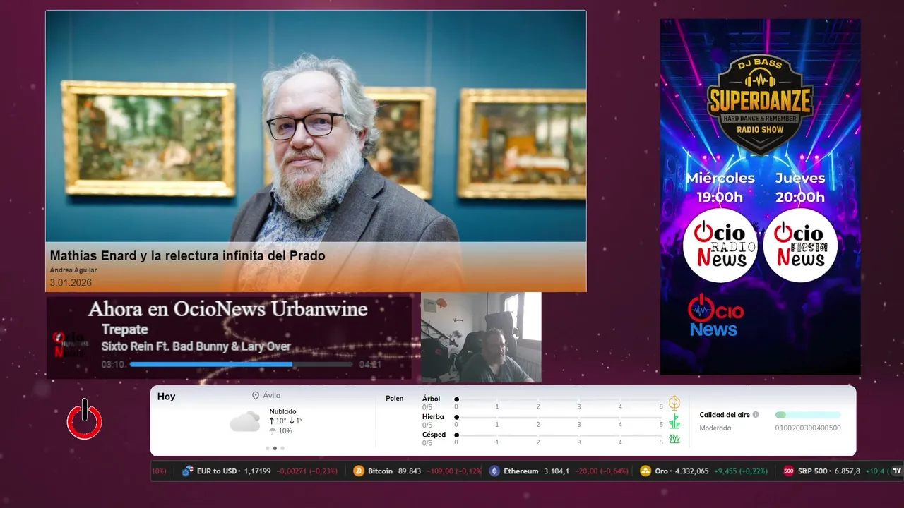Click the Ocio Fiesta News circle logo
This screenshot has height=508, width=904.
tap(800, 246)
